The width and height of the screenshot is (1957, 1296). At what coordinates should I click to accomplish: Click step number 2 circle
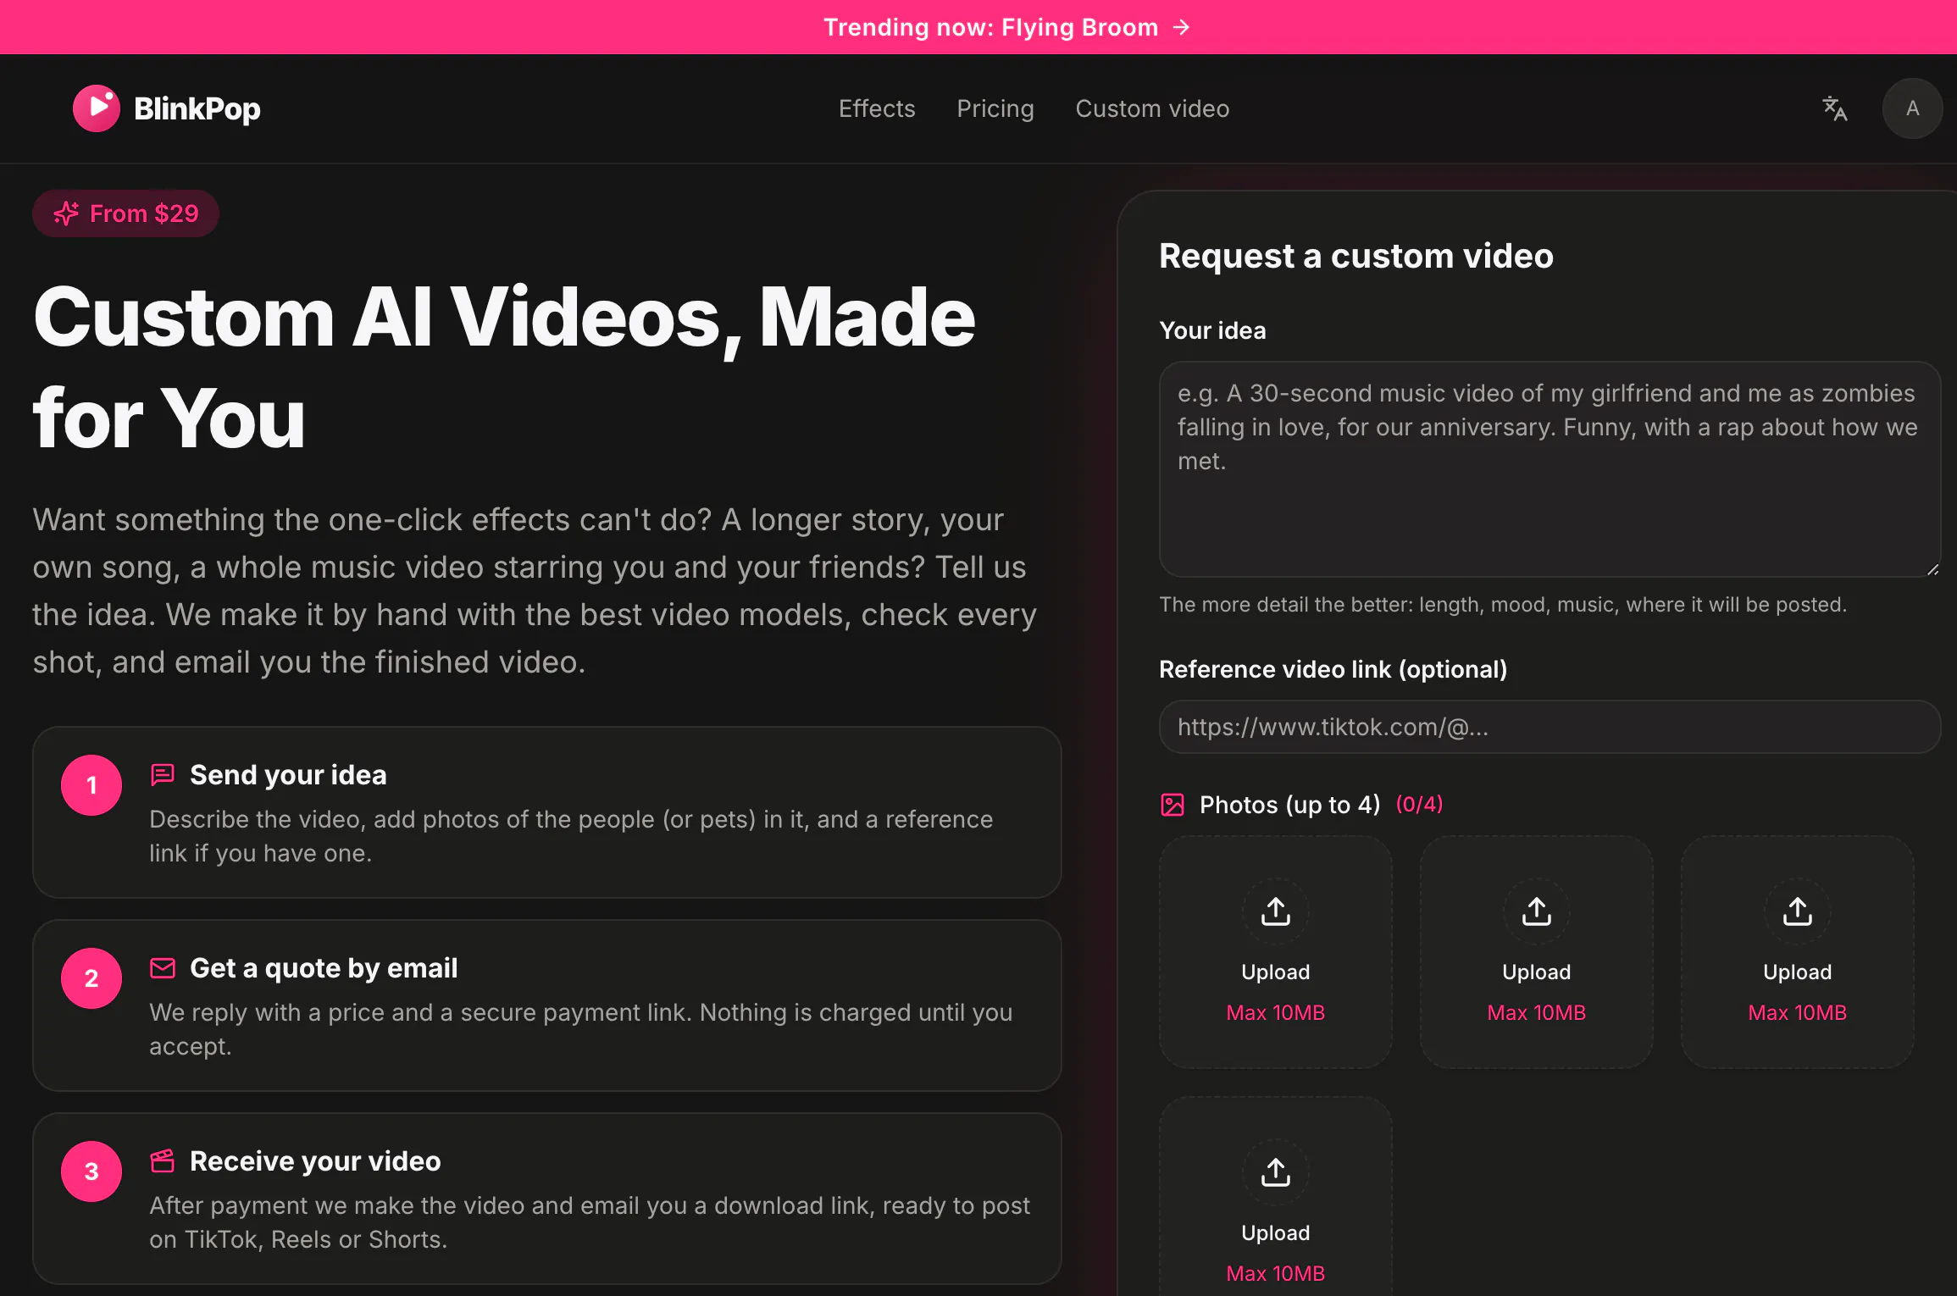pyautogui.click(x=91, y=978)
